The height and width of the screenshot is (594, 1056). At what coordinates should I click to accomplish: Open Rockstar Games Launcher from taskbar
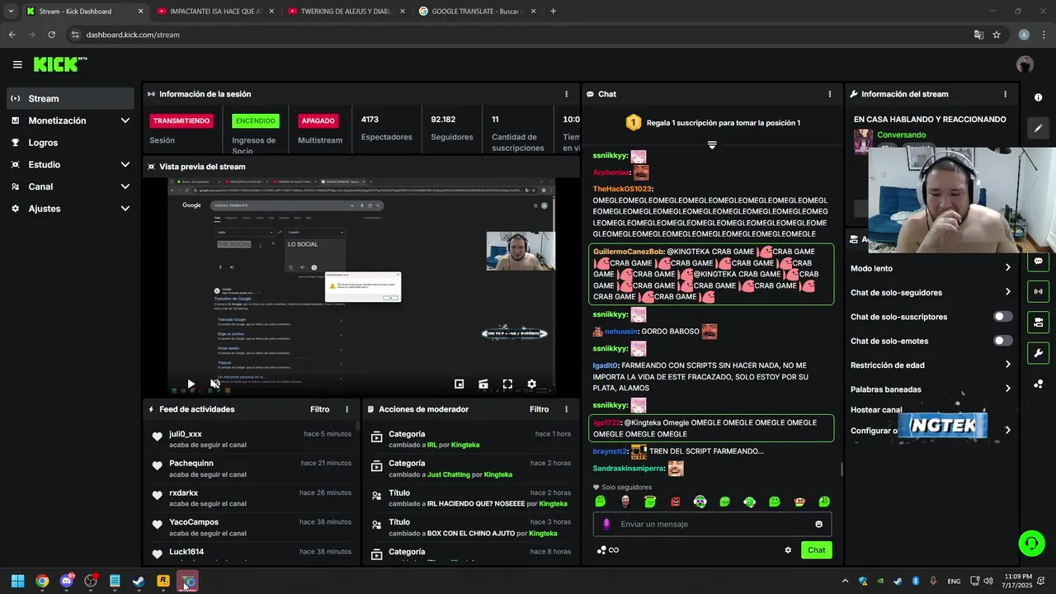tap(163, 581)
